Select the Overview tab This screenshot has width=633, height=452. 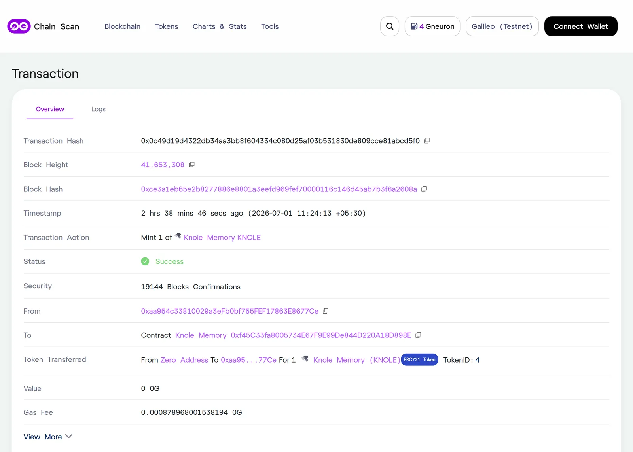[x=50, y=109]
